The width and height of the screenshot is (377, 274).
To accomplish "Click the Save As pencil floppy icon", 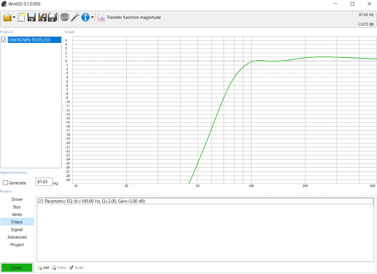I will [x=42, y=17].
